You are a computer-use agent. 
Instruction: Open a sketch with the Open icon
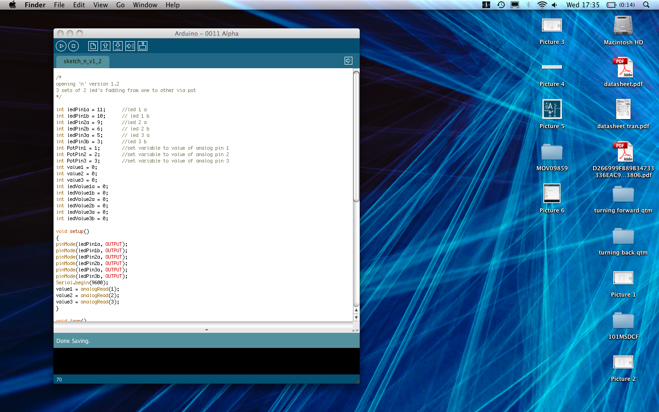(105, 46)
